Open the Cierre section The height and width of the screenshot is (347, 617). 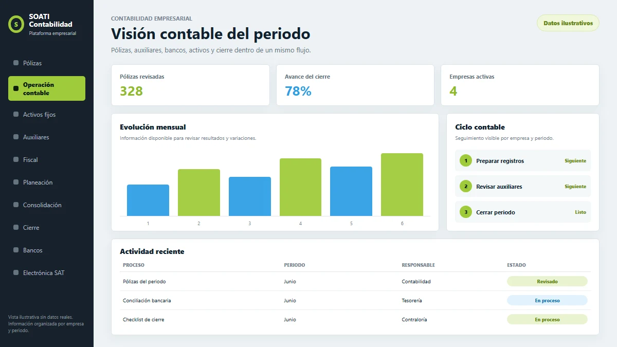47,227
